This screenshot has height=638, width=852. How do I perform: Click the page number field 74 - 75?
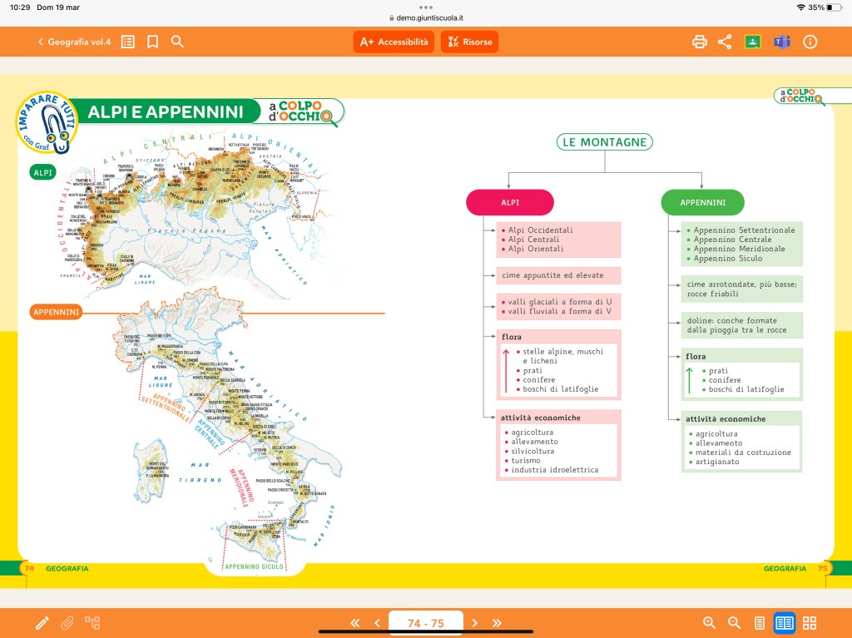coord(425,622)
